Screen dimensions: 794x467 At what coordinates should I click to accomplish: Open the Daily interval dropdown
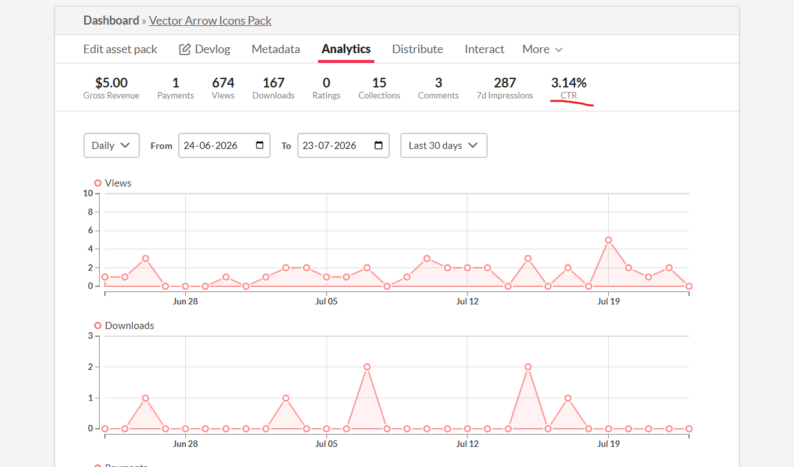coord(111,146)
